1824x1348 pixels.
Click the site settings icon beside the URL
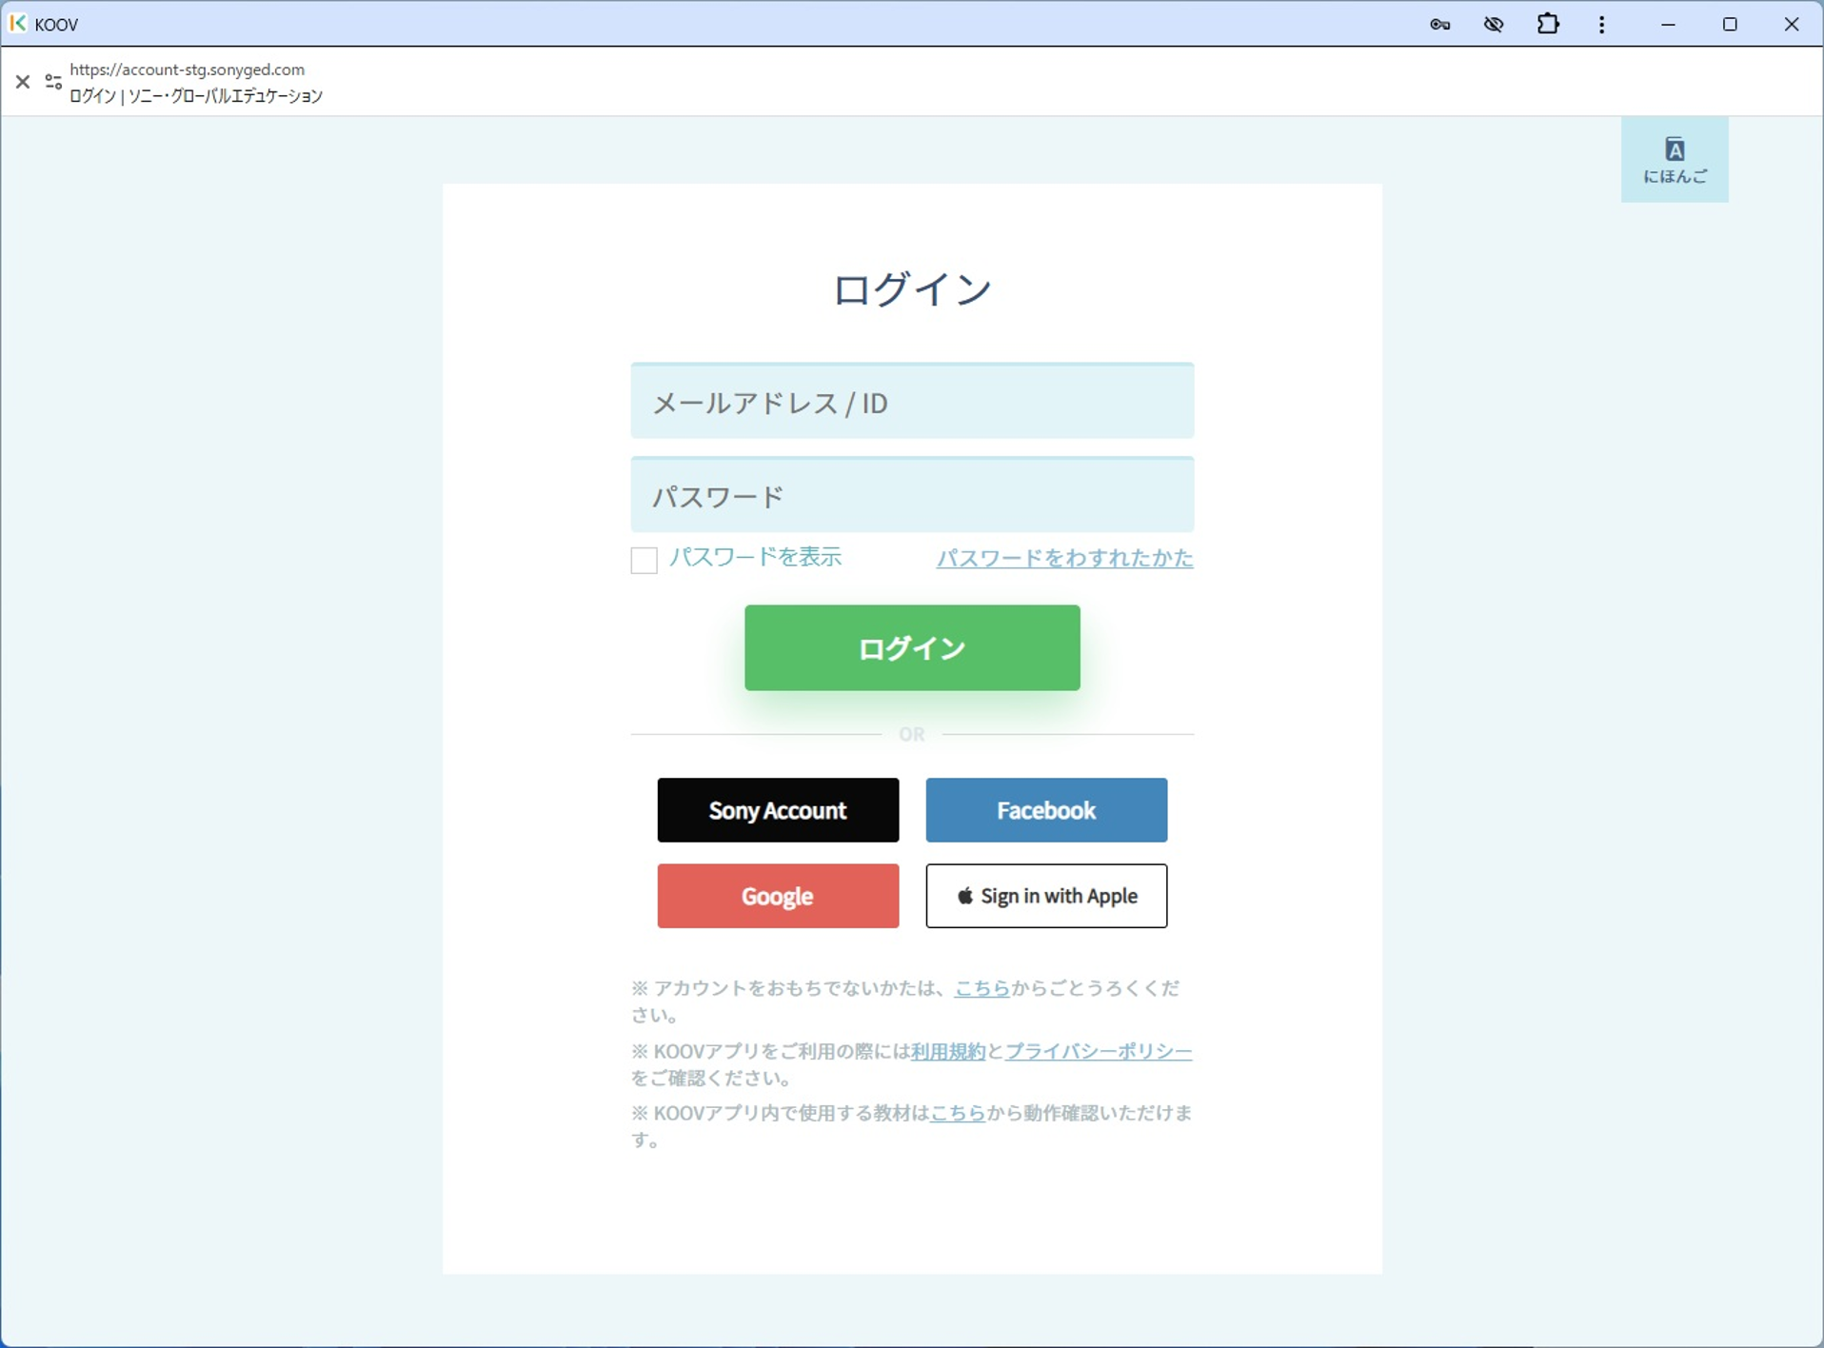pyautogui.click(x=53, y=82)
